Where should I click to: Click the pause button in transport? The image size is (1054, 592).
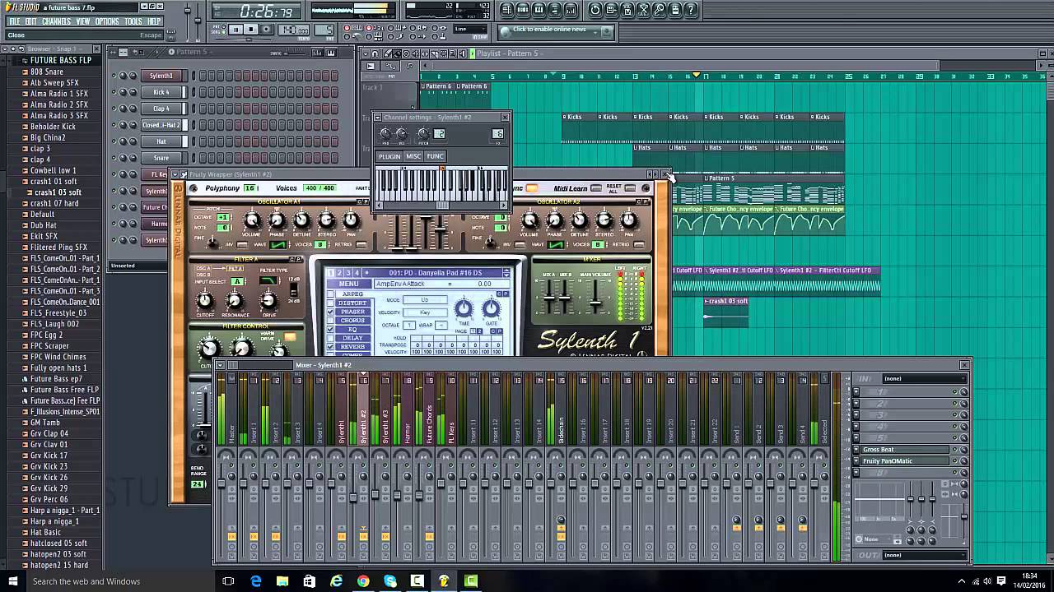(236, 30)
